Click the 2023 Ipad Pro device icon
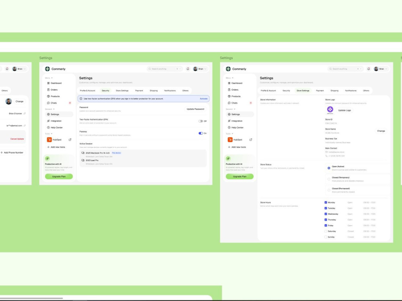Viewport: 402px width, 301px height. [83, 160]
